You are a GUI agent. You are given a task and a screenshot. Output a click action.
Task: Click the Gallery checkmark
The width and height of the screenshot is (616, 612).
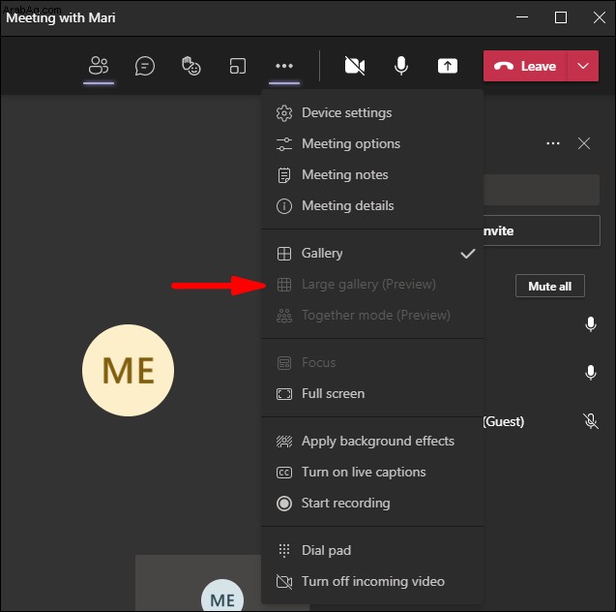tap(467, 254)
